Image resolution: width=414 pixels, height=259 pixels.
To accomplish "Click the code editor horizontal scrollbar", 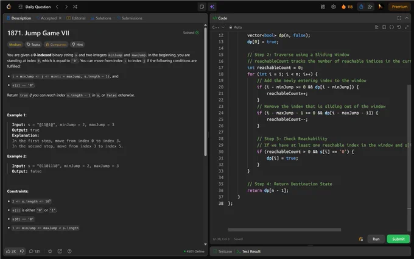I will [x=284, y=230].
